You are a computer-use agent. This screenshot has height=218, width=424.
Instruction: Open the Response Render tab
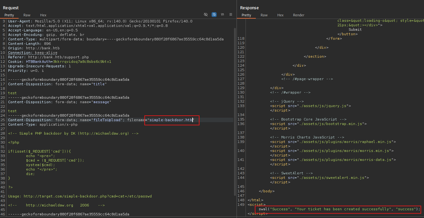[299, 15]
